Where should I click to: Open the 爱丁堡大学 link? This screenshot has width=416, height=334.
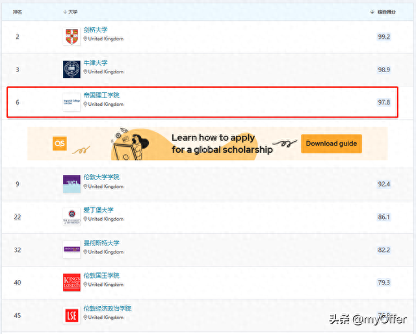[98, 210]
